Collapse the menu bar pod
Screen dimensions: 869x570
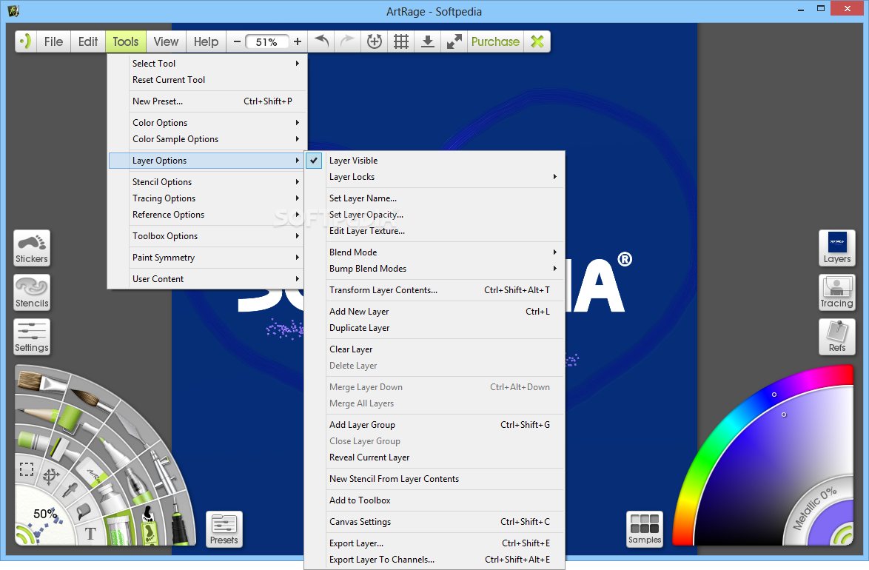[25, 41]
